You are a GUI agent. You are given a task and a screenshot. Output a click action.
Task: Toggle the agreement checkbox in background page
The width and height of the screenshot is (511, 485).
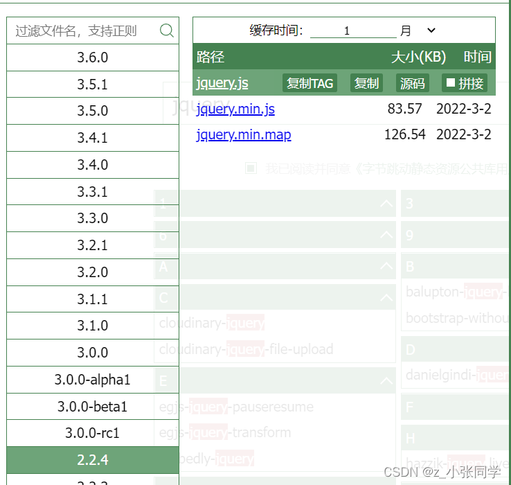pos(251,168)
